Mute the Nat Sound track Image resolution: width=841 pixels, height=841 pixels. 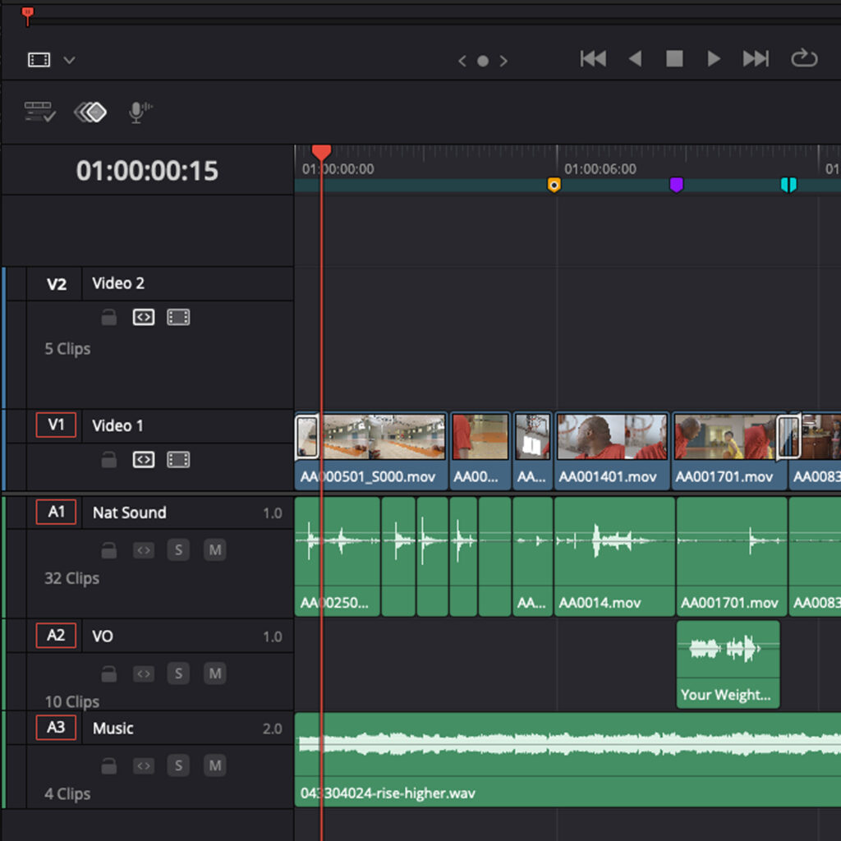point(214,549)
